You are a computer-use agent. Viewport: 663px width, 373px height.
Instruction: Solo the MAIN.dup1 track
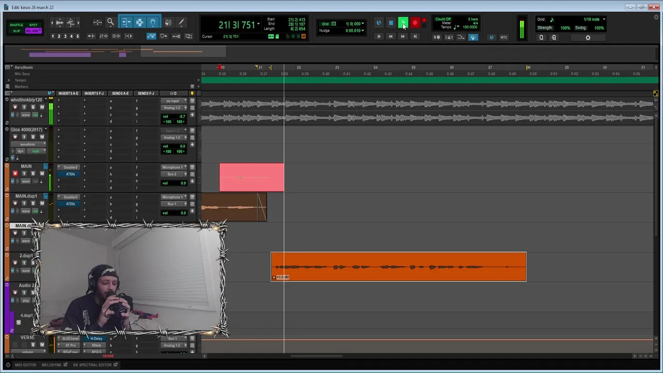coord(33,203)
